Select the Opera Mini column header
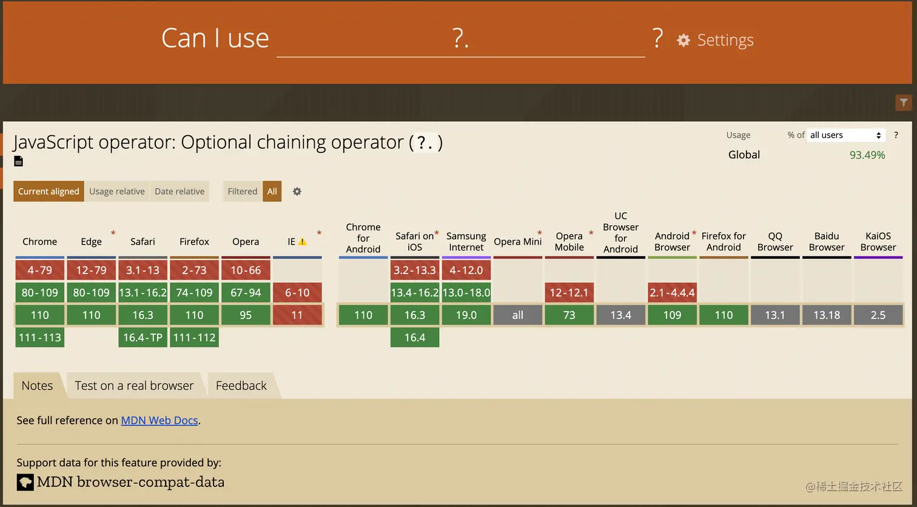 tap(517, 241)
